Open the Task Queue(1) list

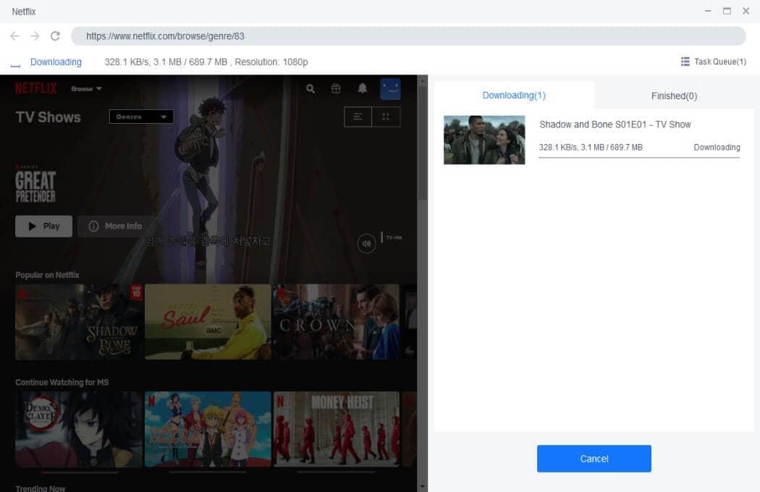(713, 61)
